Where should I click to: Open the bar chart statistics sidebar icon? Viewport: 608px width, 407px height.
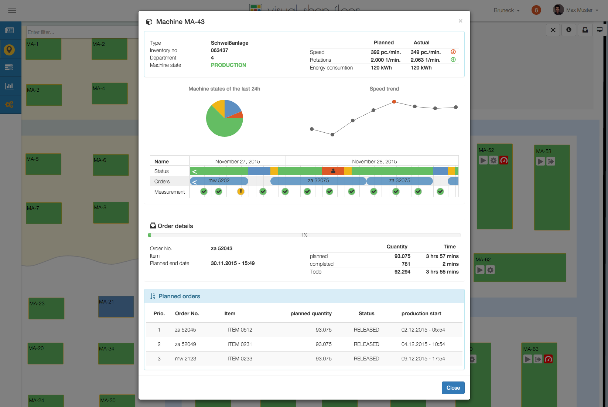point(9,86)
